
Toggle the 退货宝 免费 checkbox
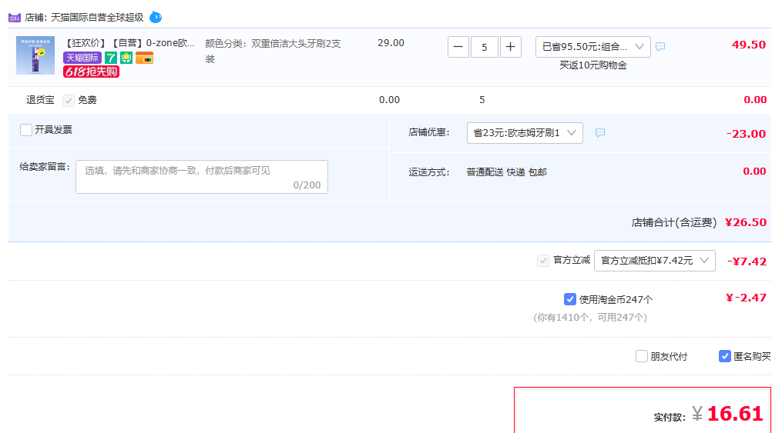69,100
